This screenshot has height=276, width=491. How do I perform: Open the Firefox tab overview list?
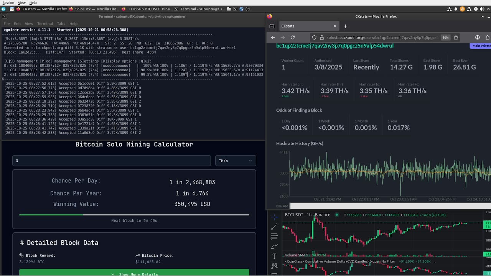[x=272, y=26]
